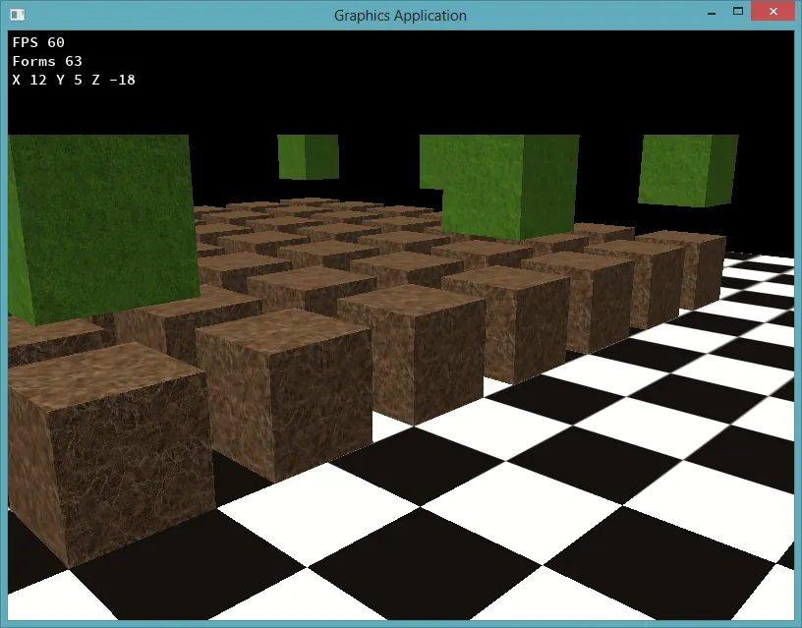
Task: Click the 'Graphics Application' window title
Action: 400,16
